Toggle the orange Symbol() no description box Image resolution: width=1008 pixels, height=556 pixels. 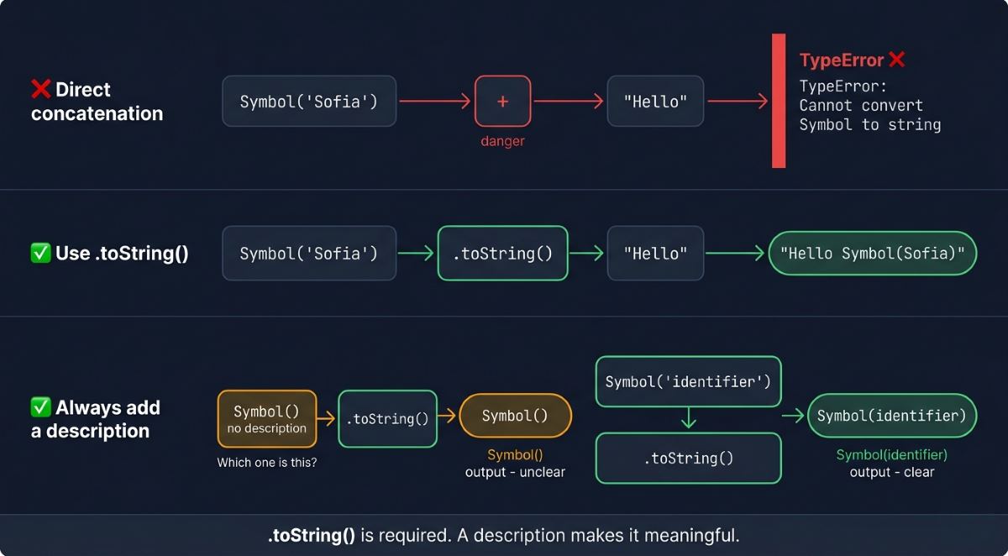(x=266, y=417)
